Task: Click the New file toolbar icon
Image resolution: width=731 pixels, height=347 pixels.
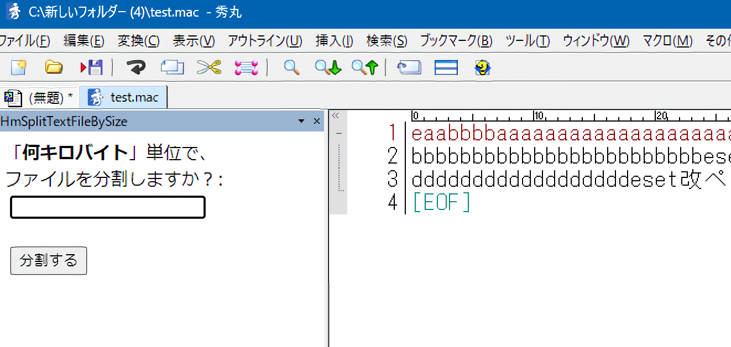Action: 19,67
